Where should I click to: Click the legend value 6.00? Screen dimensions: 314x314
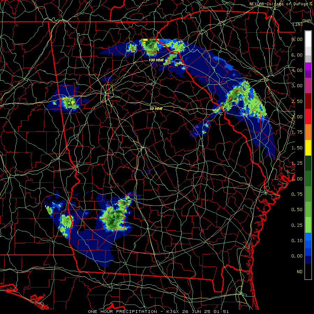[x=297, y=55]
